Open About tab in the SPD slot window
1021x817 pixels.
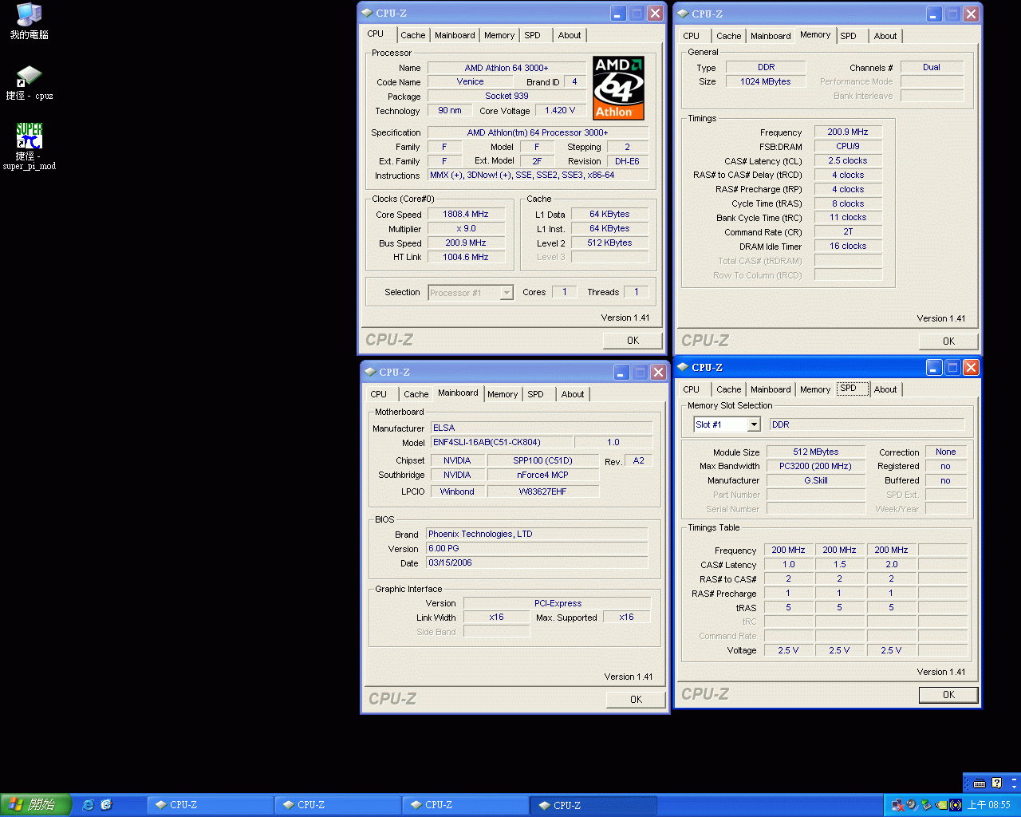(885, 389)
